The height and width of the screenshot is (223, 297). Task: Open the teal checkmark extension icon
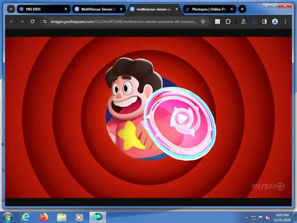pyautogui.click(x=218, y=21)
